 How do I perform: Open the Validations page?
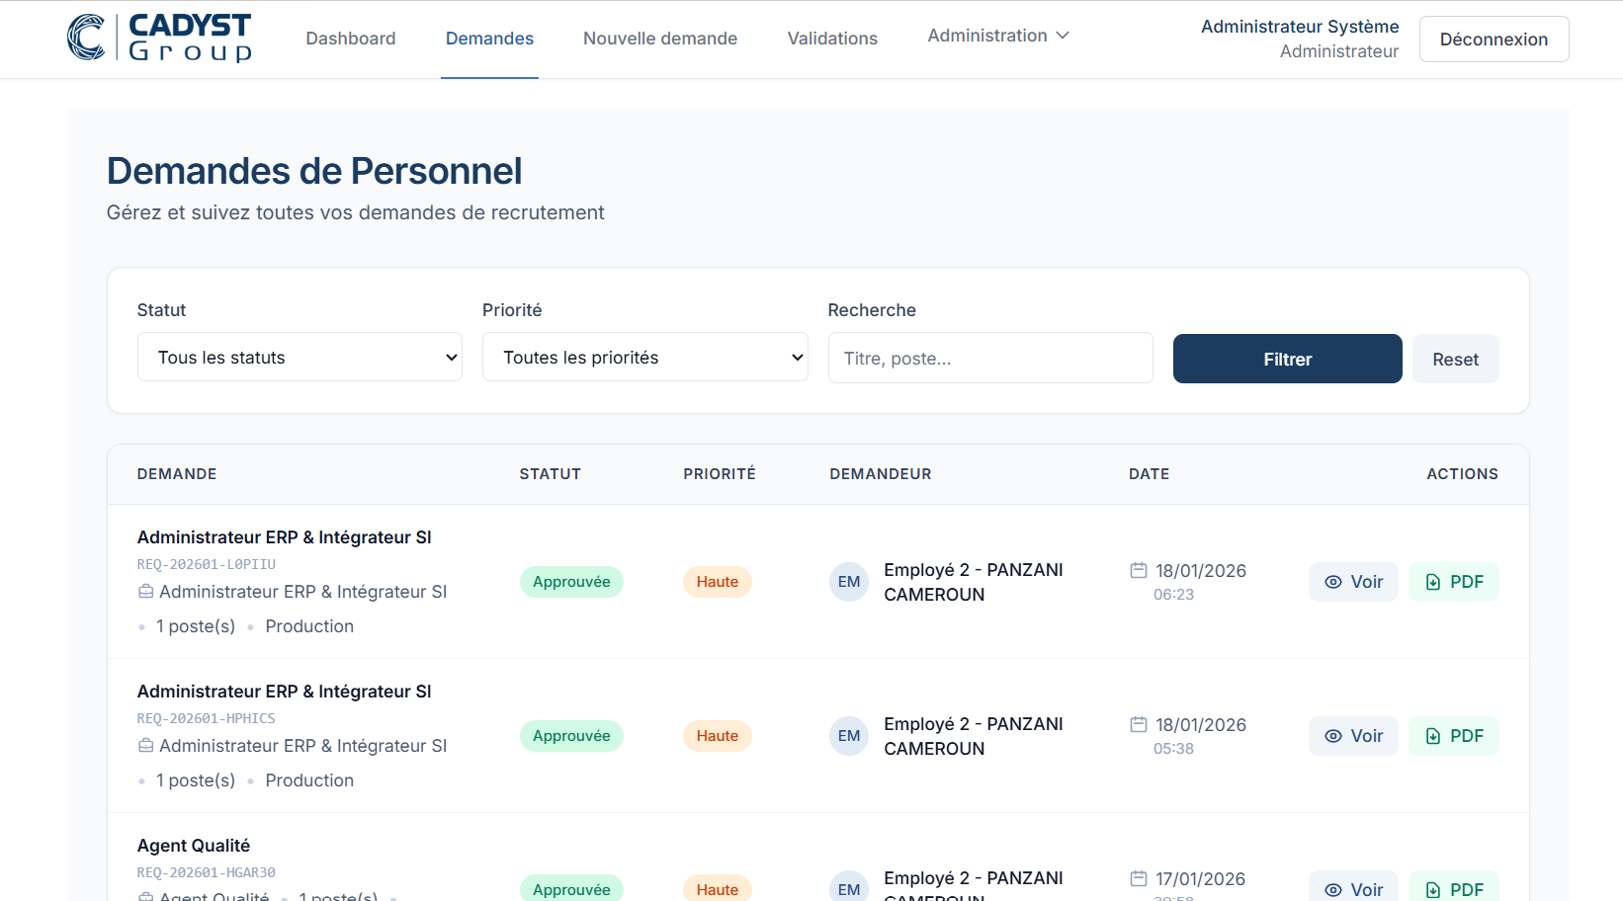[x=832, y=39]
